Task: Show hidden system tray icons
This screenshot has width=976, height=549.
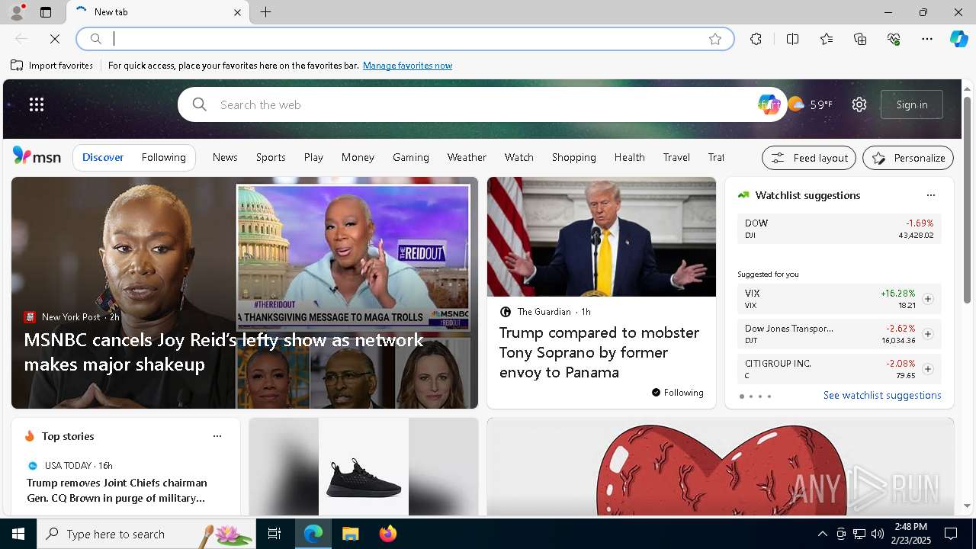Action: click(822, 534)
